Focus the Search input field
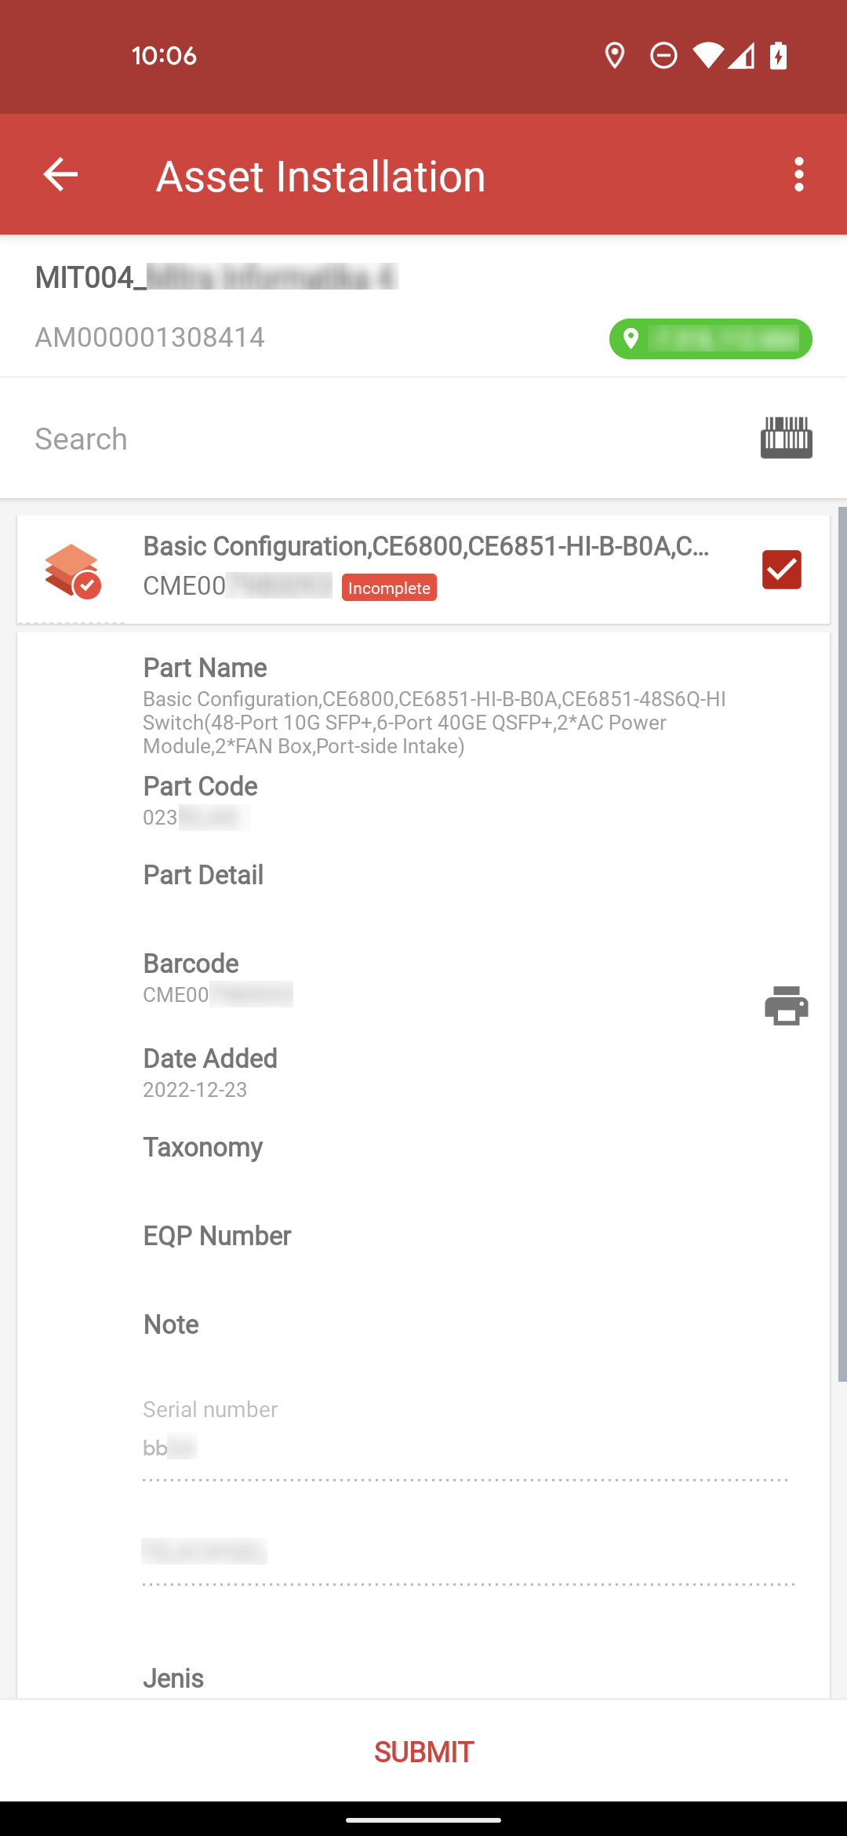This screenshot has height=1836, width=847. (384, 439)
